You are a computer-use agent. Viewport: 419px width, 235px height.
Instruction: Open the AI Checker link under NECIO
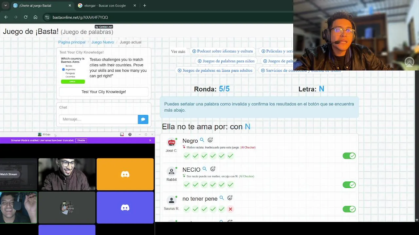point(246,176)
